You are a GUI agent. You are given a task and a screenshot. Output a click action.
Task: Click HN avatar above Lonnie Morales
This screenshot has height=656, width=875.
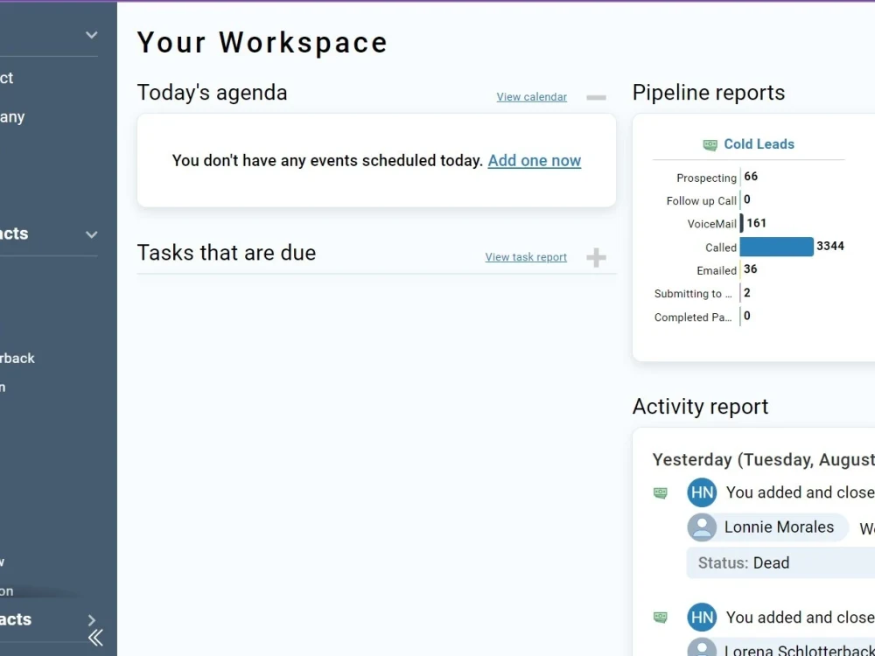click(x=702, y=492)
